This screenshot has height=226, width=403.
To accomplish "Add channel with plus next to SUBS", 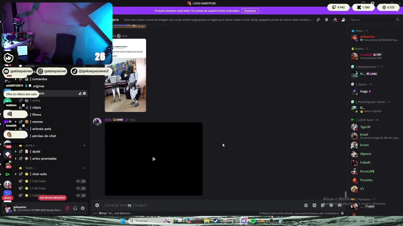I will click(84, 168).
